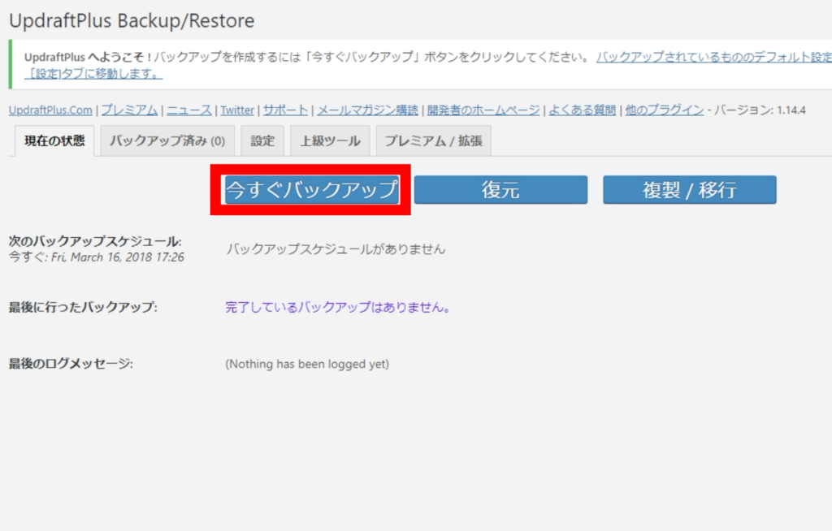832x531 pixels.
Task: Open the 設定 tab
Action: tap(262, 141)
